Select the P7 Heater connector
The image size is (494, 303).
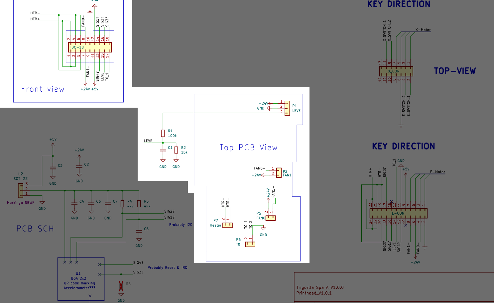(x=227, y=225)
